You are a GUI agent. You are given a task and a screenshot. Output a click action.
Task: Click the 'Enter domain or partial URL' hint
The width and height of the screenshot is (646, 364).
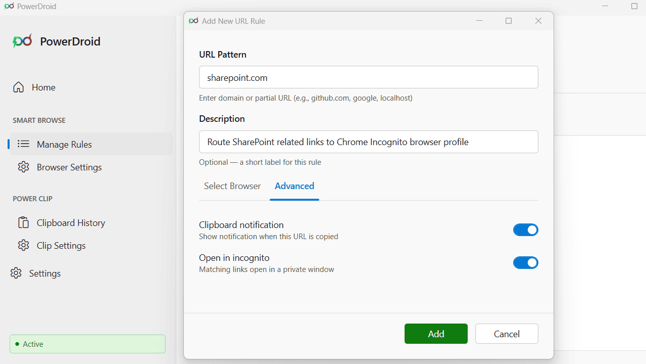tap(306, 98)
